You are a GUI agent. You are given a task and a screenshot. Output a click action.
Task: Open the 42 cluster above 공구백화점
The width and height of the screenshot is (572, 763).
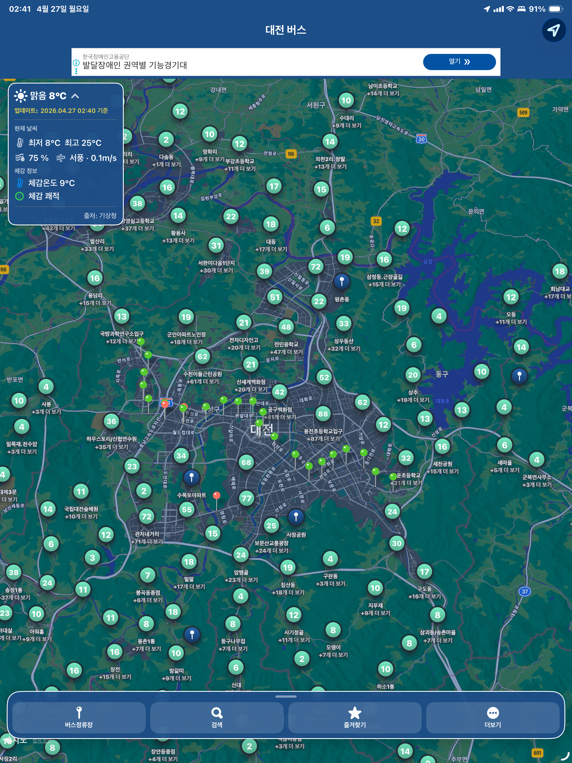tap(280, 392)
